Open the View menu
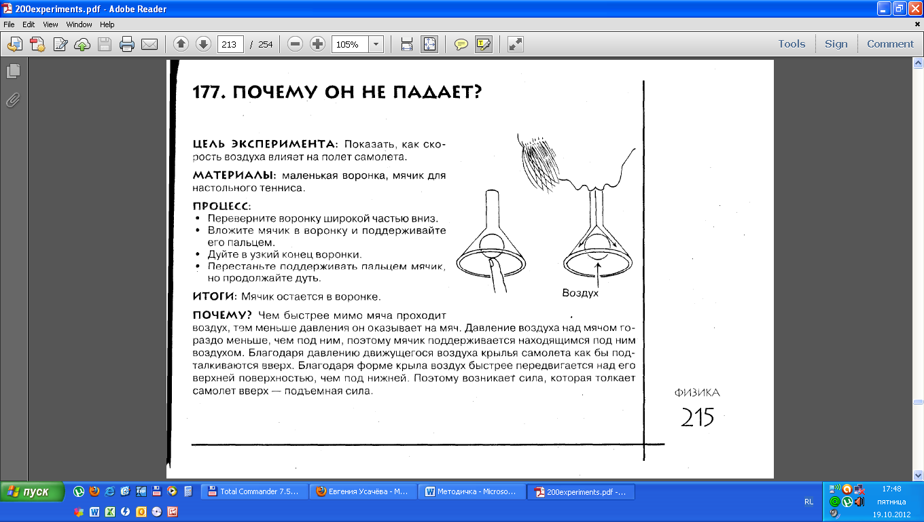This screenshot has width=924, height=522. click(50, 24)
